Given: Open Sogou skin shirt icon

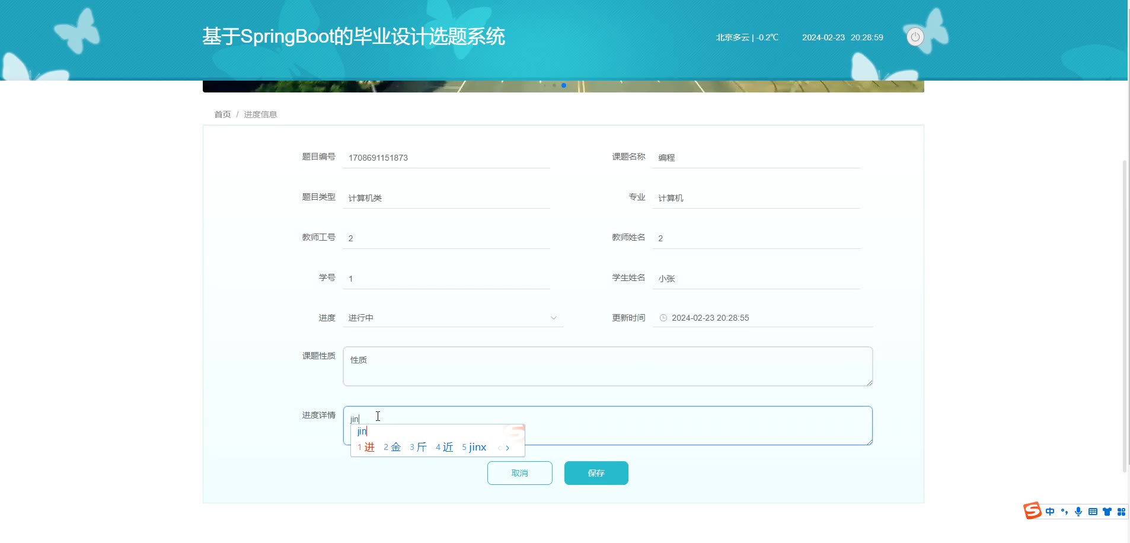Looking at the screenshot, I should point(1107,512).
